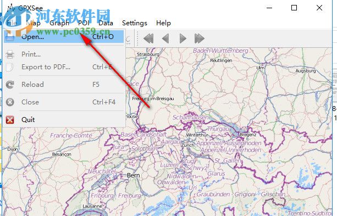Select Reload in the File menu

click(x=64, y=85)
